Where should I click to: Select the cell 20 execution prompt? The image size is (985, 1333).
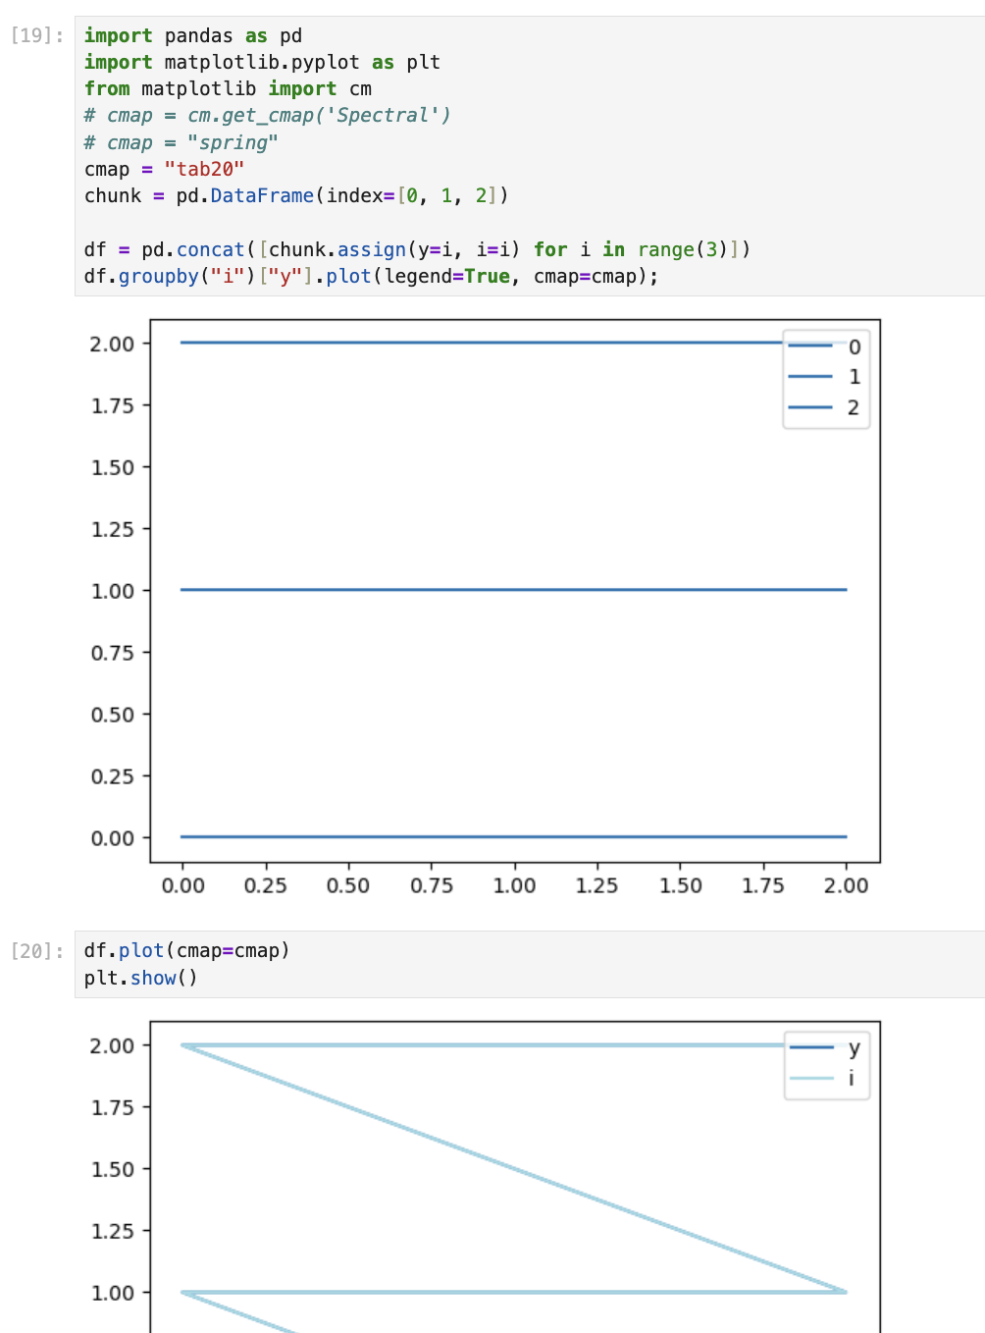tap(37, 951)
